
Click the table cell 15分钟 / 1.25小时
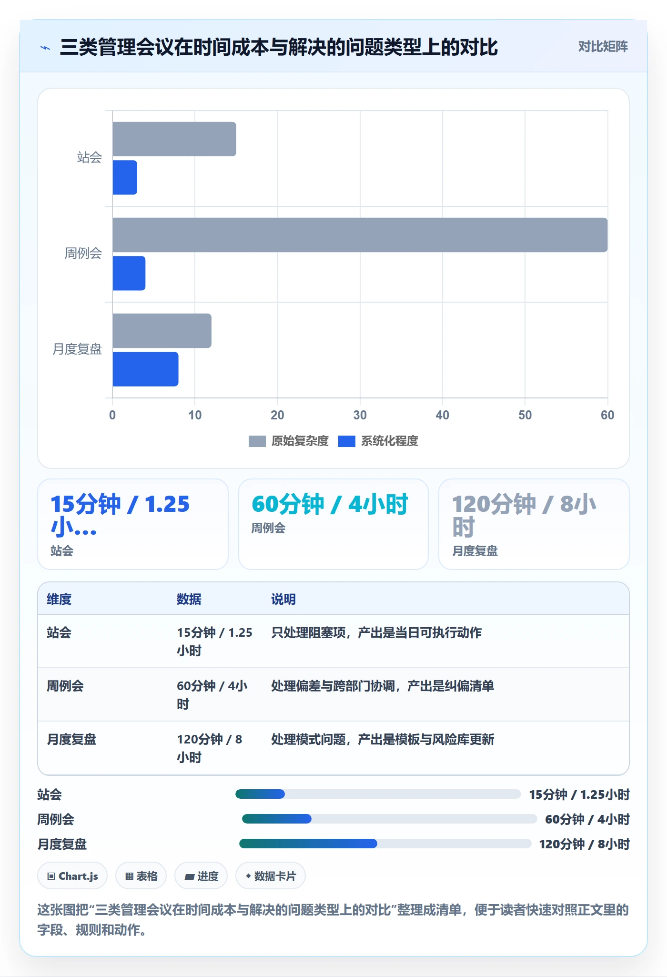point(215,641)
